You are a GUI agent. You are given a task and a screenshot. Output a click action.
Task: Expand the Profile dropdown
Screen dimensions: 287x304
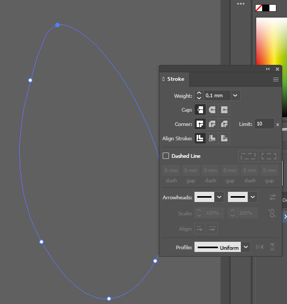coord(246,247)
